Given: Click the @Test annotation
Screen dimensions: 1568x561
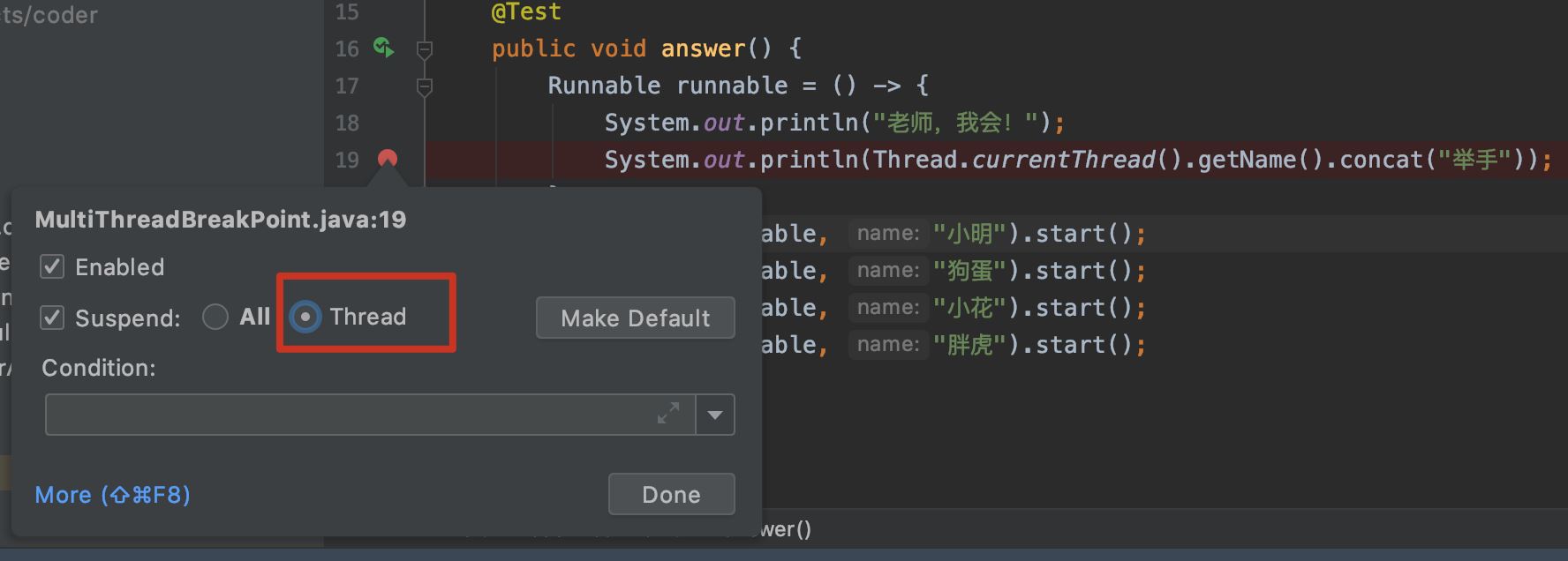Looking at the screenshot, I should [x=526, y=12].
